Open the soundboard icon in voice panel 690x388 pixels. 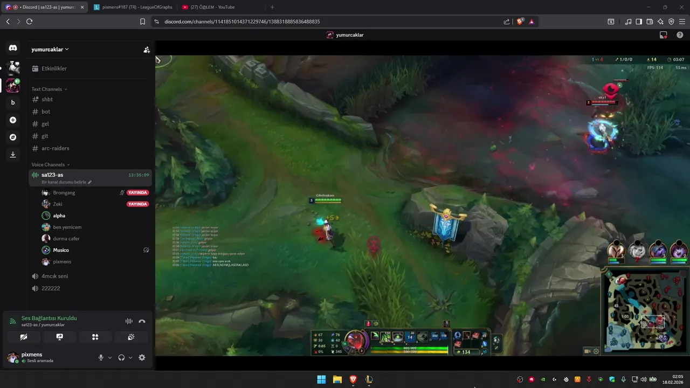(131, 337)
